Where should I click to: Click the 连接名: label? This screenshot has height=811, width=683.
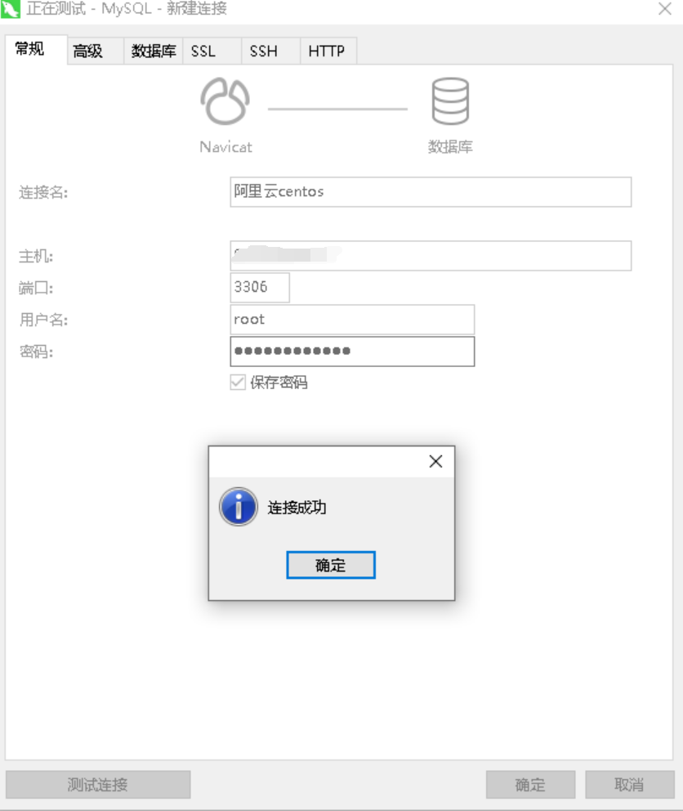click(43, 192)
